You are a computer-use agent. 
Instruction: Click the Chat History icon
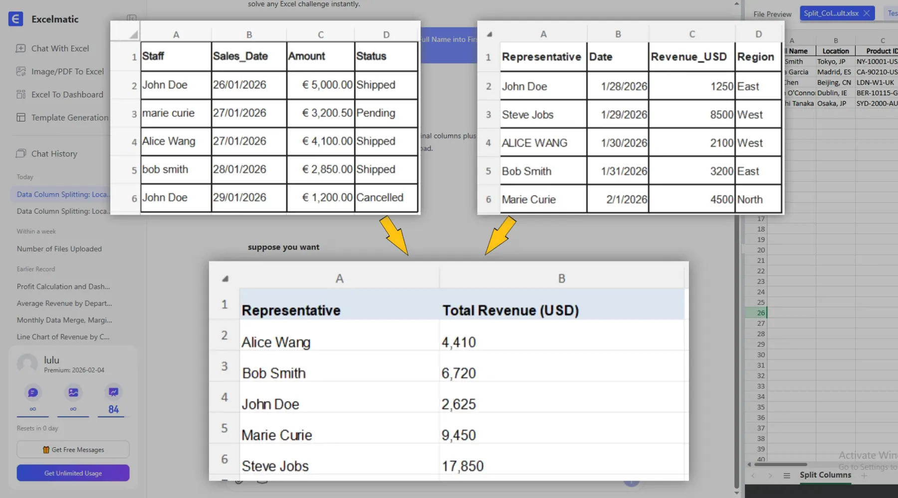[20, 153]
